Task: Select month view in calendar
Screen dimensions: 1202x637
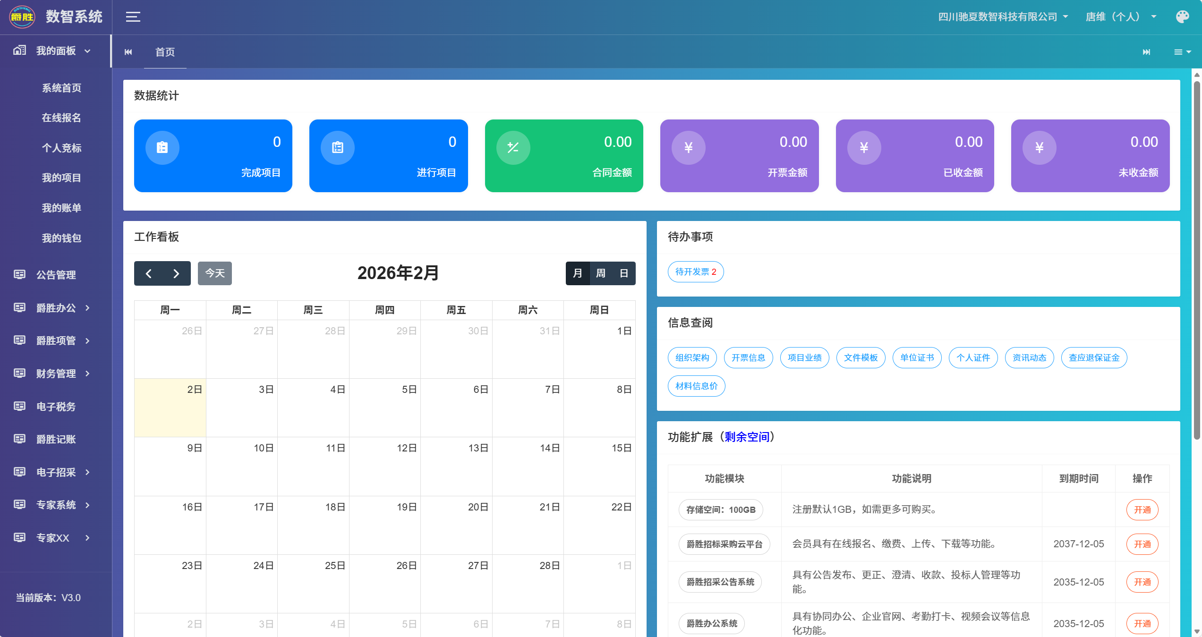Action: [x=577, y=273]
